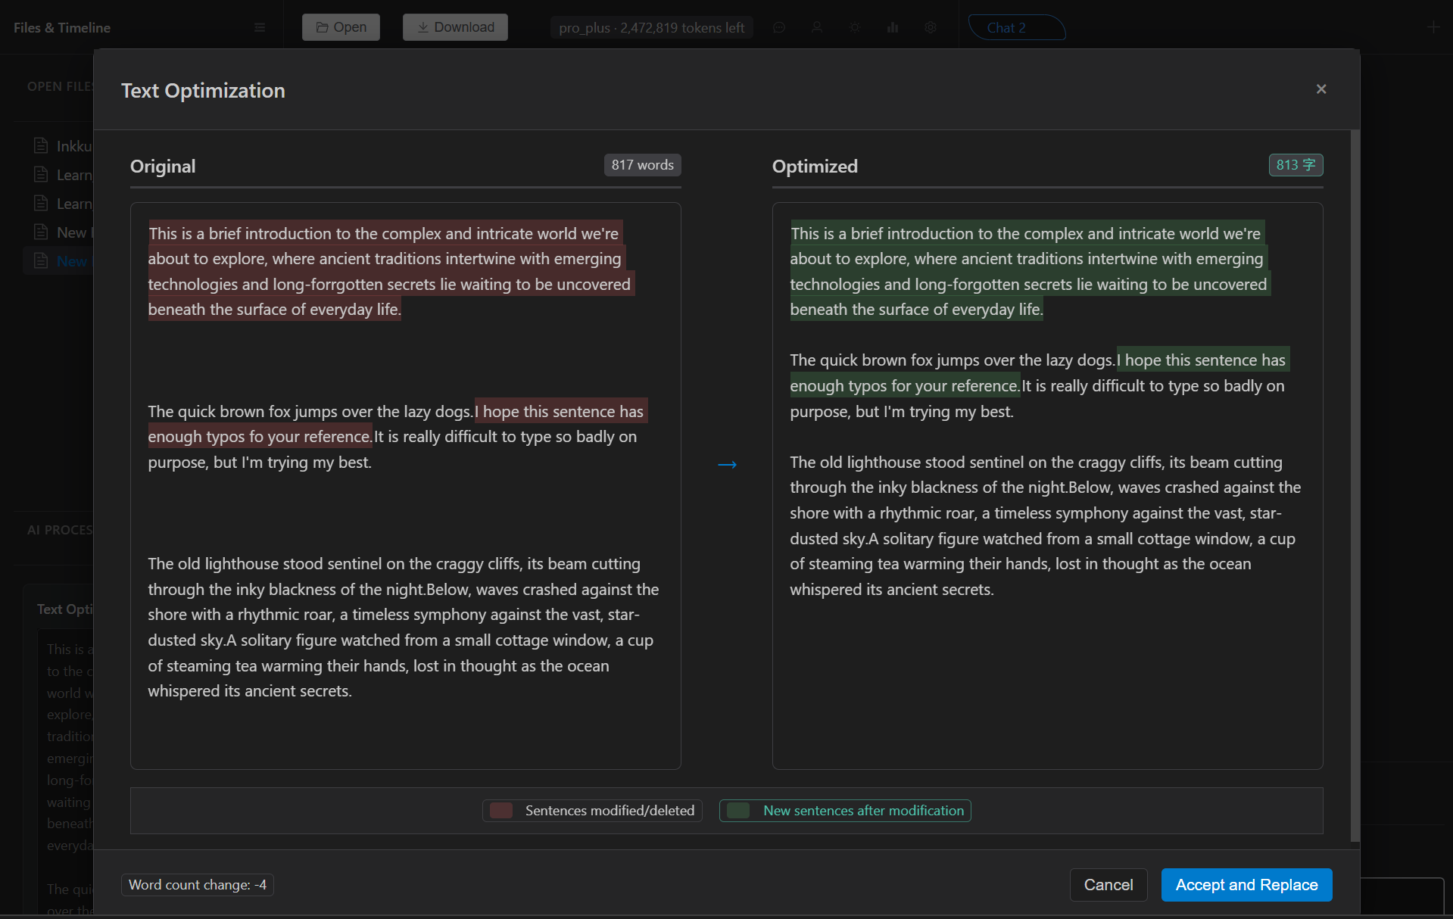Open the settings gear icon

pyautogui.click(x=931, y=27)
